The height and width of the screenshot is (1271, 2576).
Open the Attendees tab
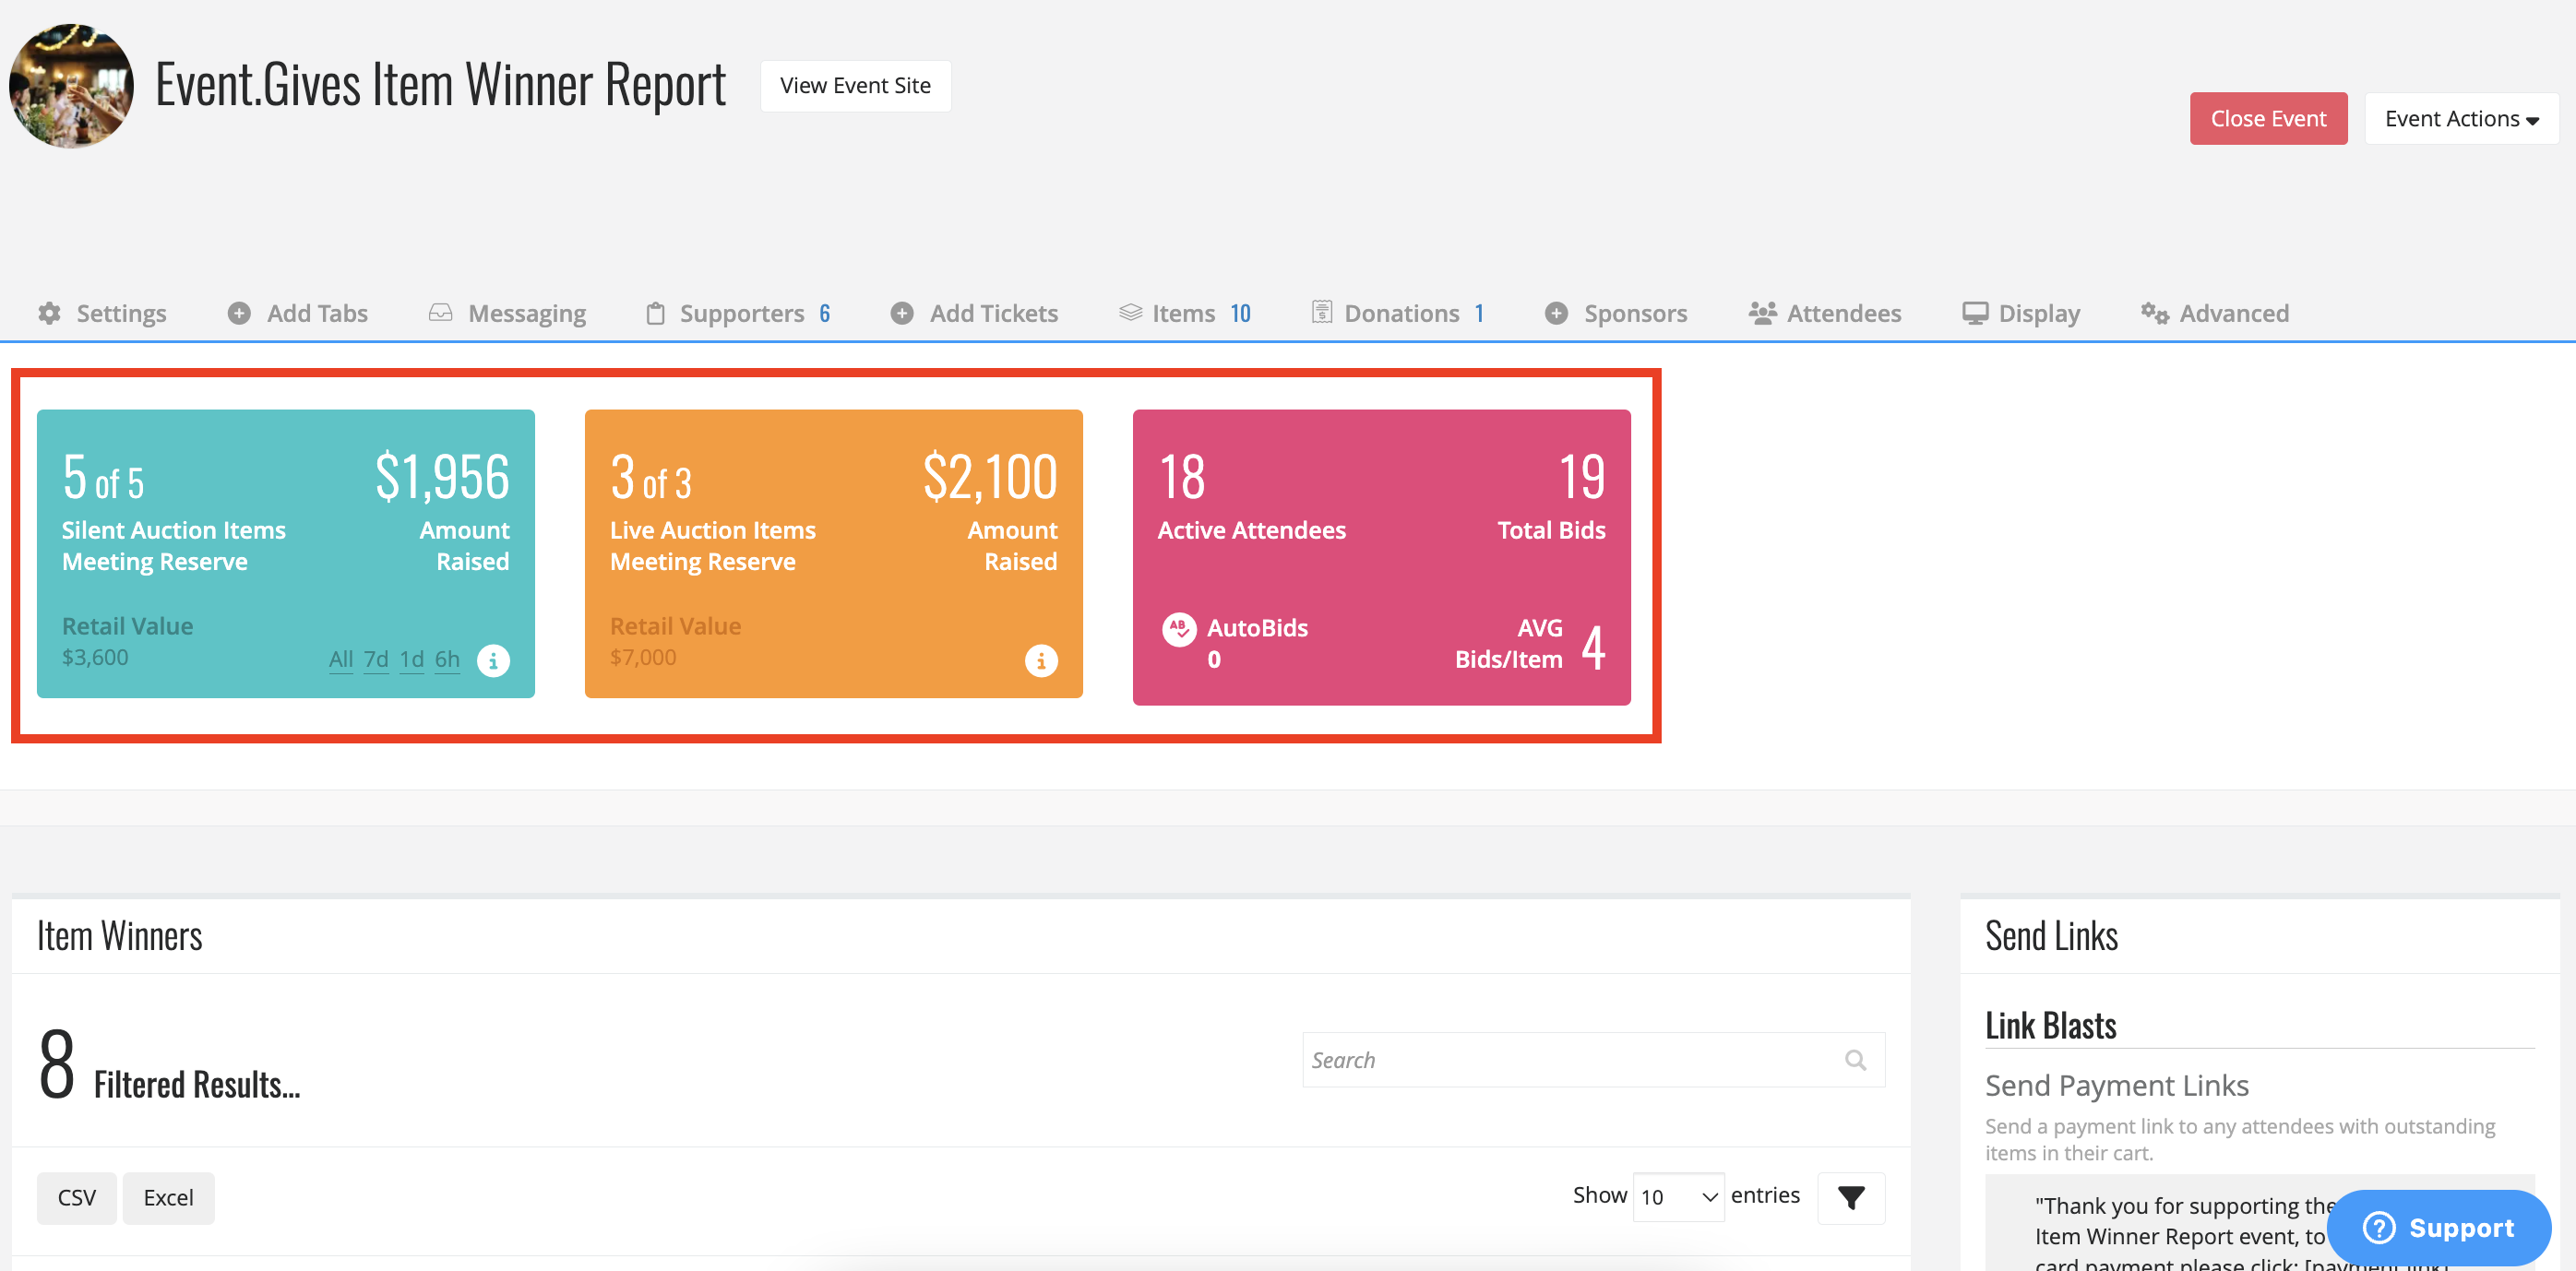click(1825, 313)
